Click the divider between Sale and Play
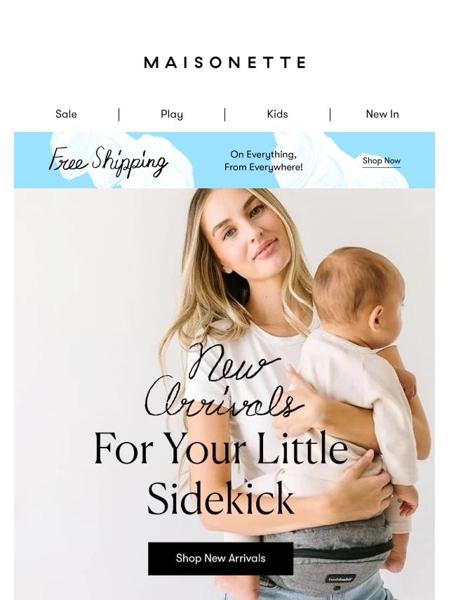The height and width of the screenshot is (600, 449). tap(119, 115)
